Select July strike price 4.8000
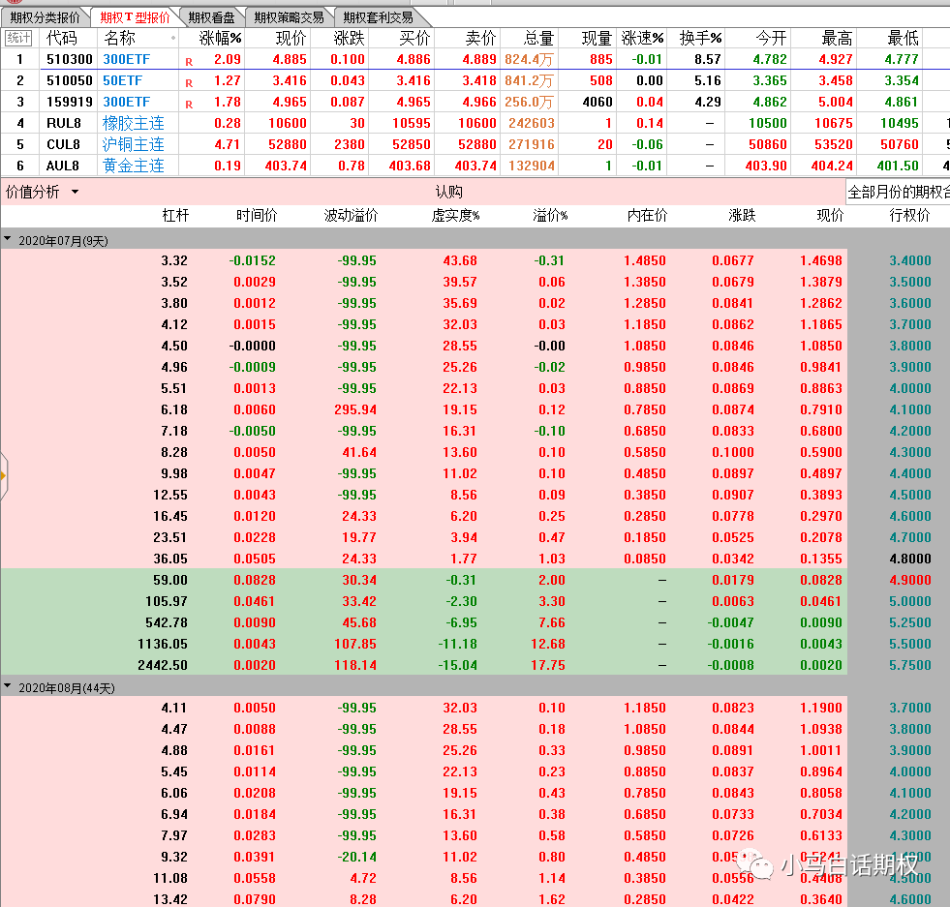Image resolution: width=950 pixels, height=907 pixels. [x=910, y=559]
